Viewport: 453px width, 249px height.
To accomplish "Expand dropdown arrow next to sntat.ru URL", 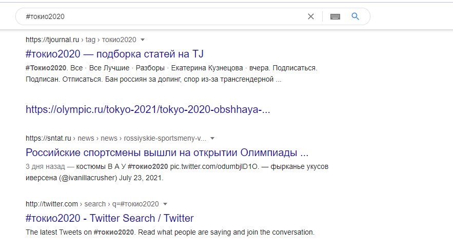I will tap(212, 138).
